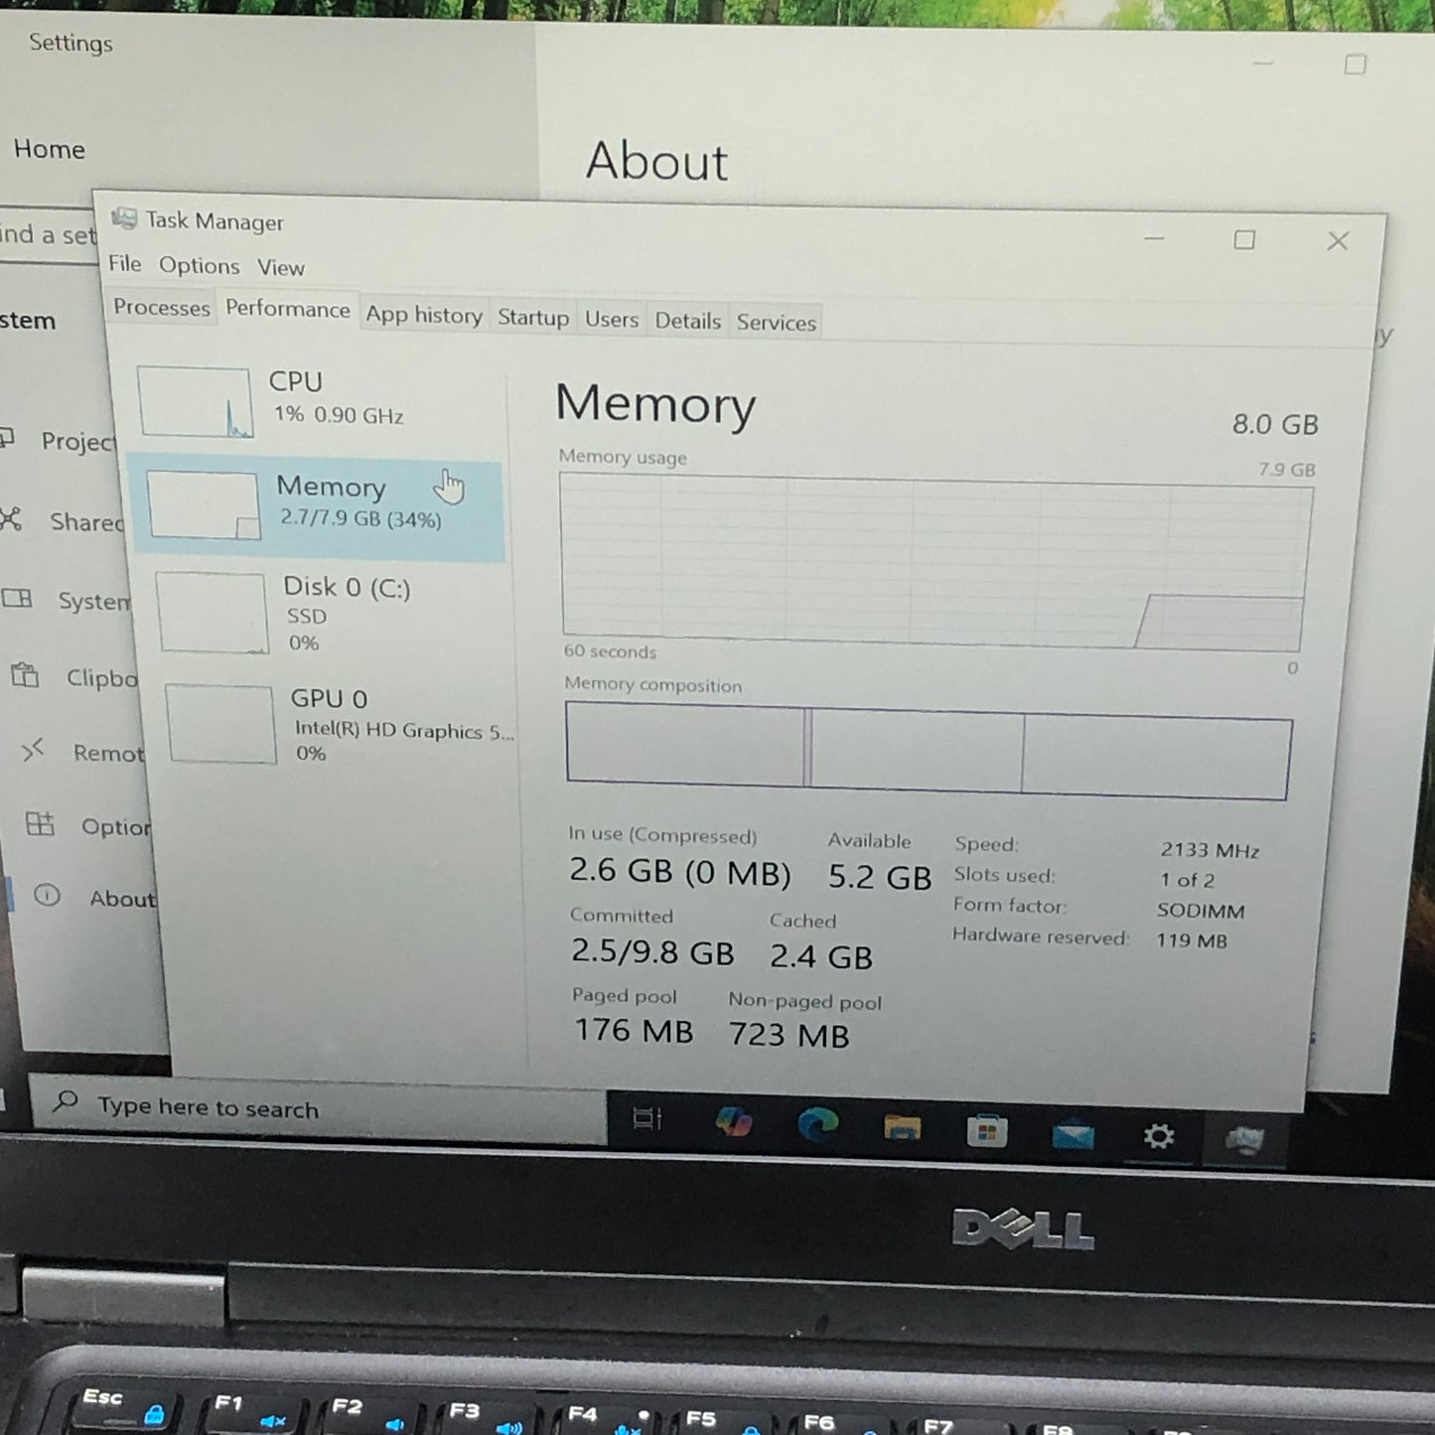1435x1435 pixels.
Task: Click the Find a setting search field
Action: [48, 235]
